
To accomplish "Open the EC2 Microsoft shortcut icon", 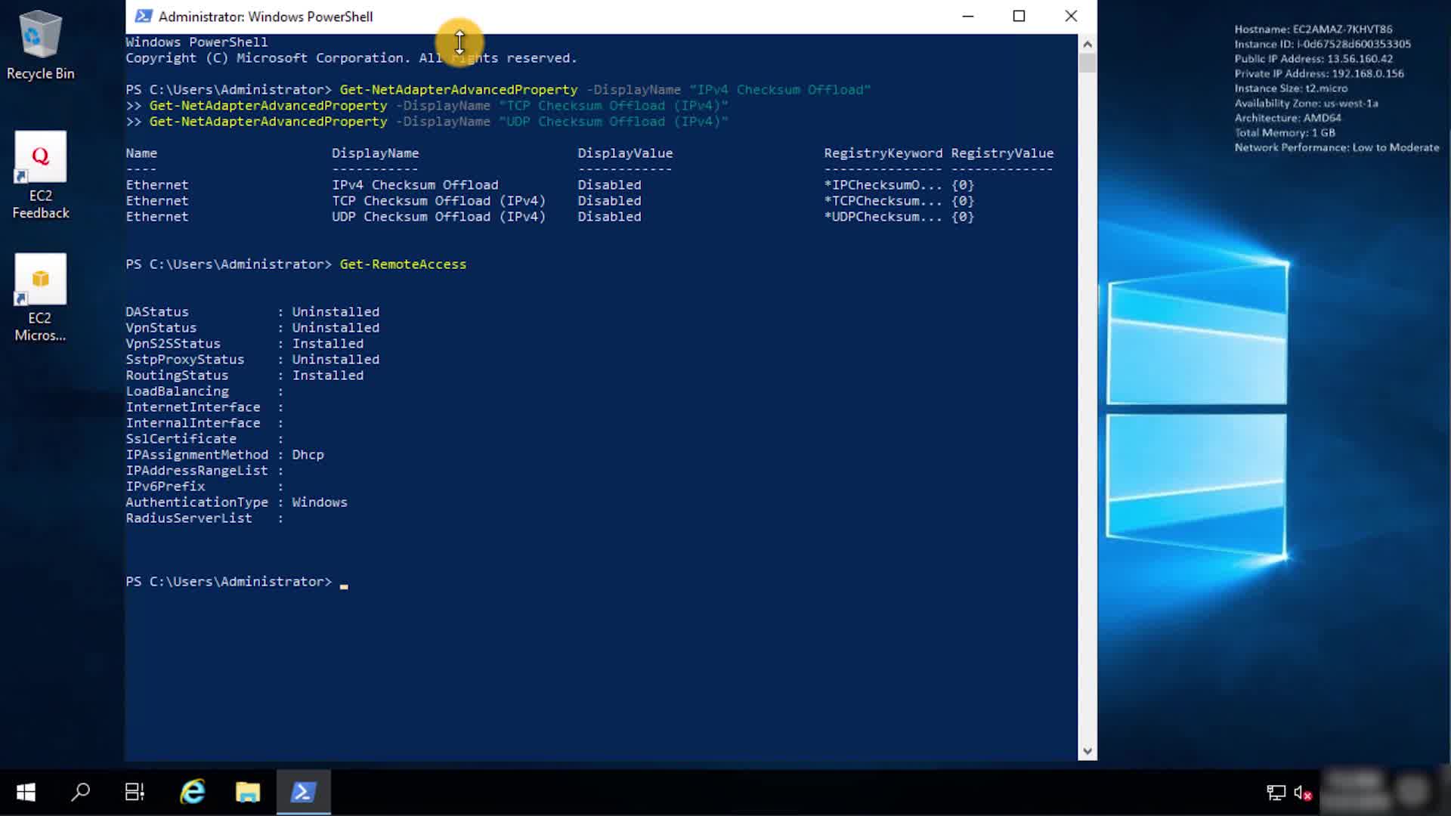I will (40, 296).
